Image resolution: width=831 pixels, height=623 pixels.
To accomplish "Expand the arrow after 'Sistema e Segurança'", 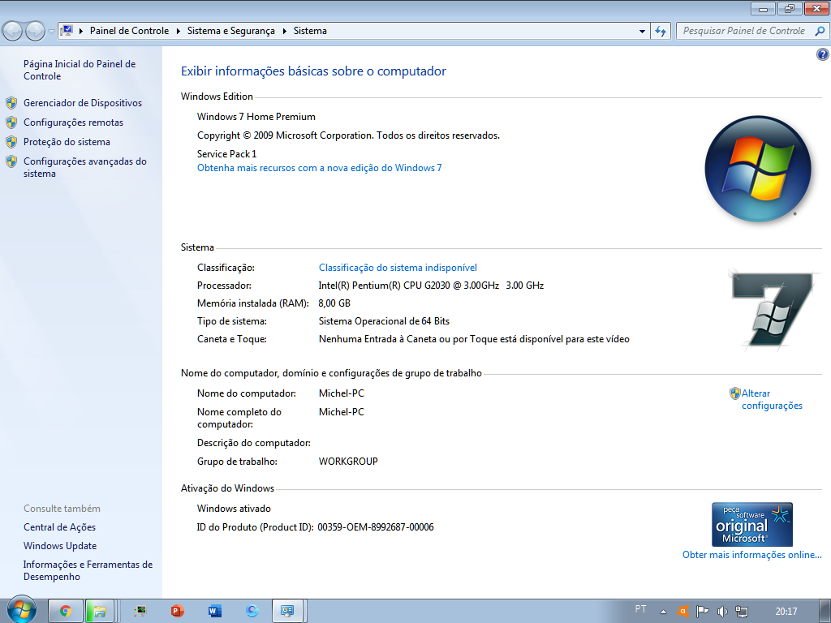I will [x=285, y=31].
